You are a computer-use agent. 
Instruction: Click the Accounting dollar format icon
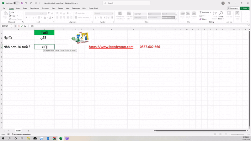(x=96, y=18)
